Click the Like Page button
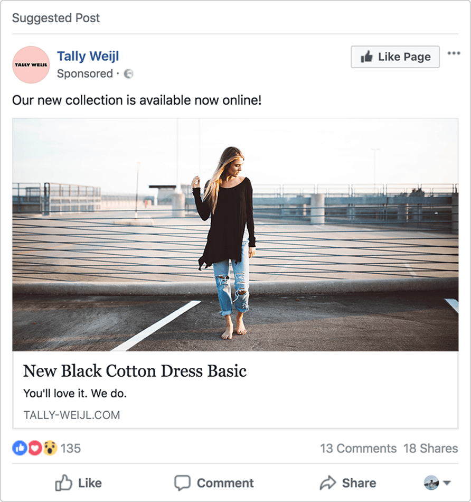This screenshot has width=471, height=502. point(395,57)
